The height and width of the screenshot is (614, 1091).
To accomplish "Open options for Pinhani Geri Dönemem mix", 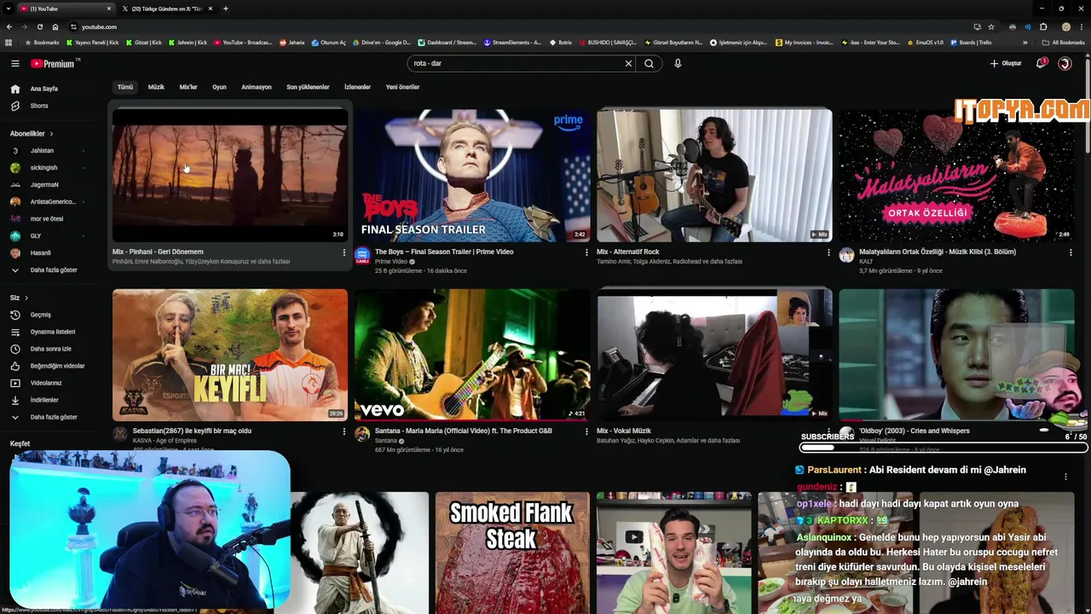I will [x=343, y=252].
